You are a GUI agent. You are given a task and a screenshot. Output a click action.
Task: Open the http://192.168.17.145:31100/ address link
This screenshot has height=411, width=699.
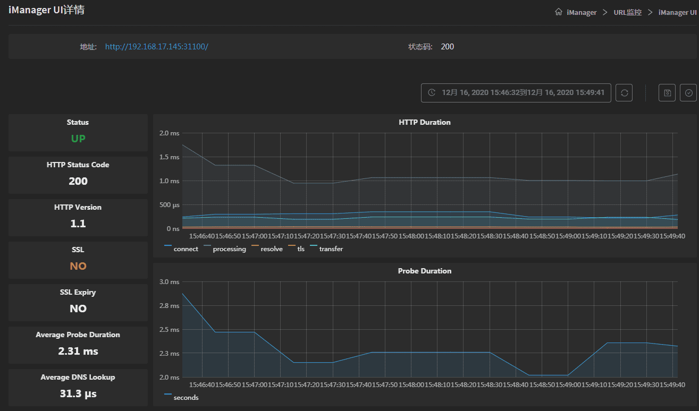[156, 47]
